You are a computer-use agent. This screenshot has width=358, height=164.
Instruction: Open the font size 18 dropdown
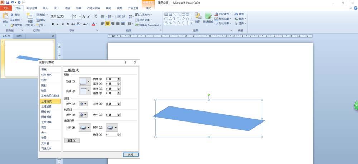(80, 16)
